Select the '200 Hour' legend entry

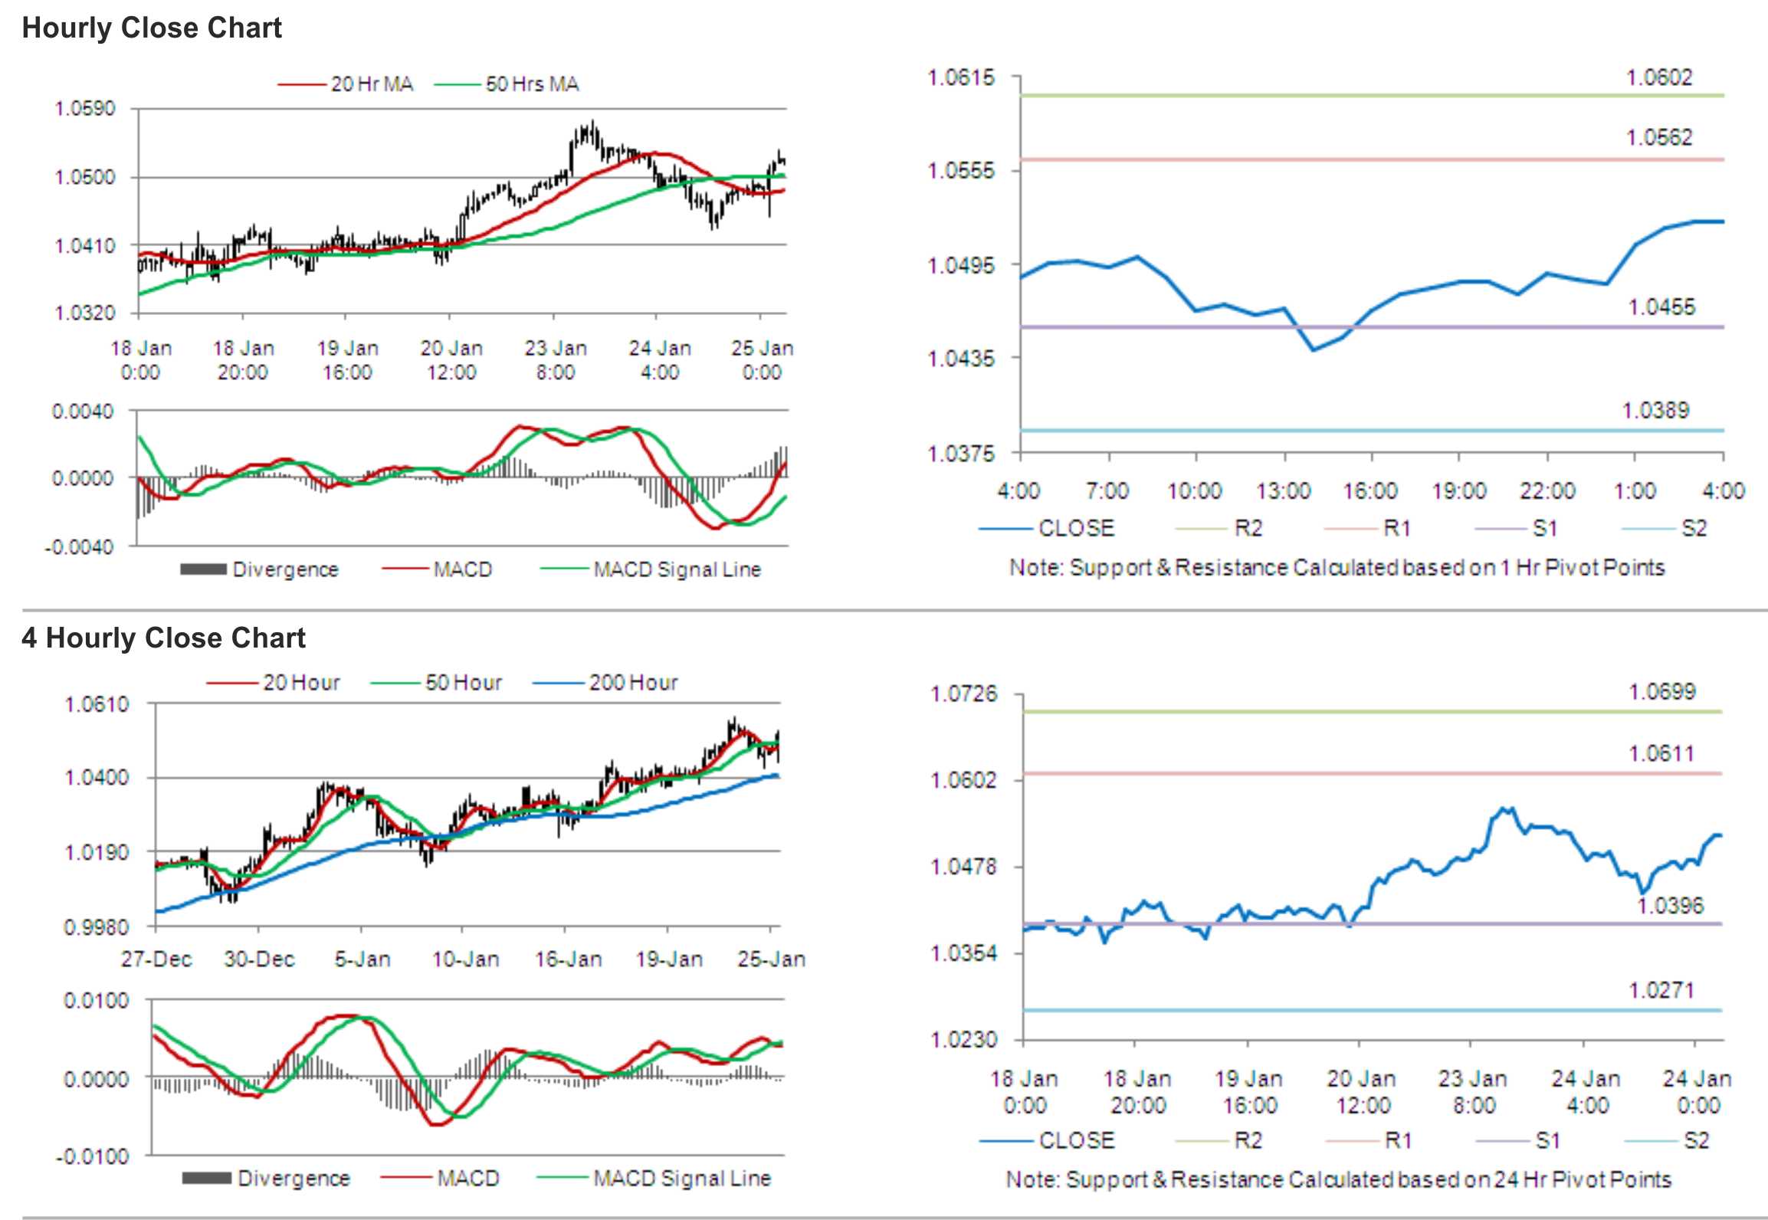coord(605,682)
